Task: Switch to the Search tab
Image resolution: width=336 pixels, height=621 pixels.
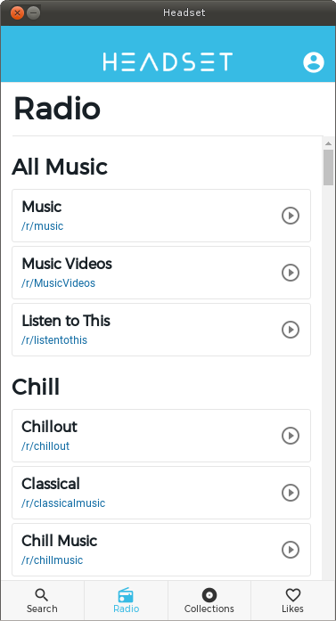Action: coord(42,601)
